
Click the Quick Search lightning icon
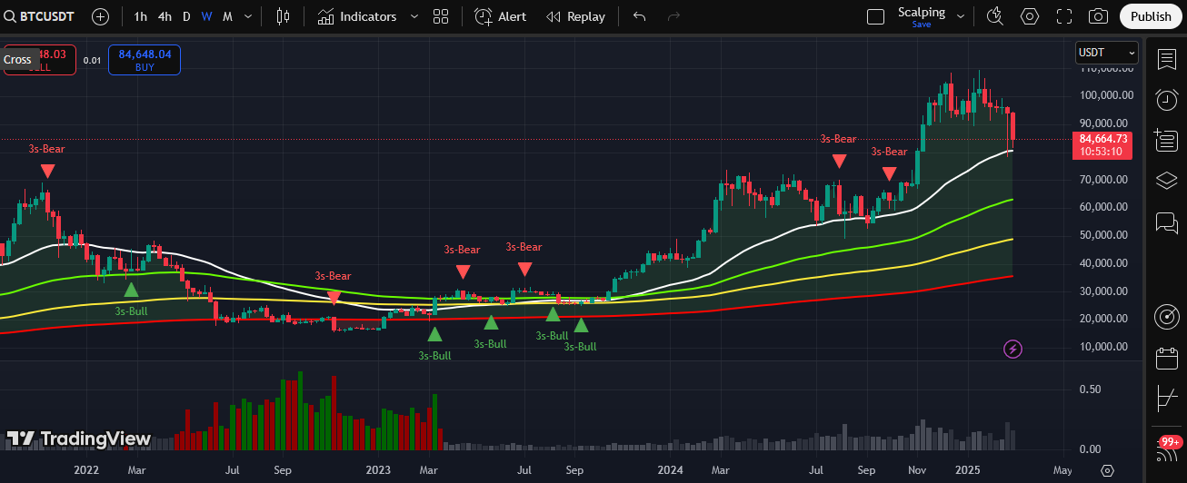tap(994, 16)
